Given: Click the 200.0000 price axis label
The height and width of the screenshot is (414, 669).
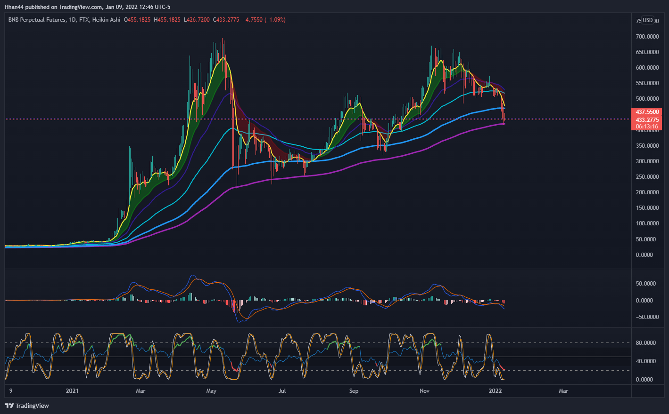Looking at the screenshot, I should (x=647, y=192).
